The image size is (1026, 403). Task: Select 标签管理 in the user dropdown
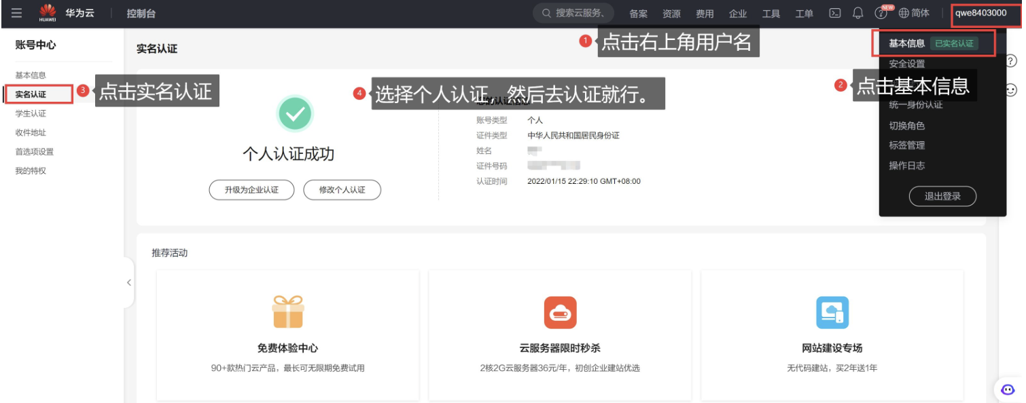(907, 145)
